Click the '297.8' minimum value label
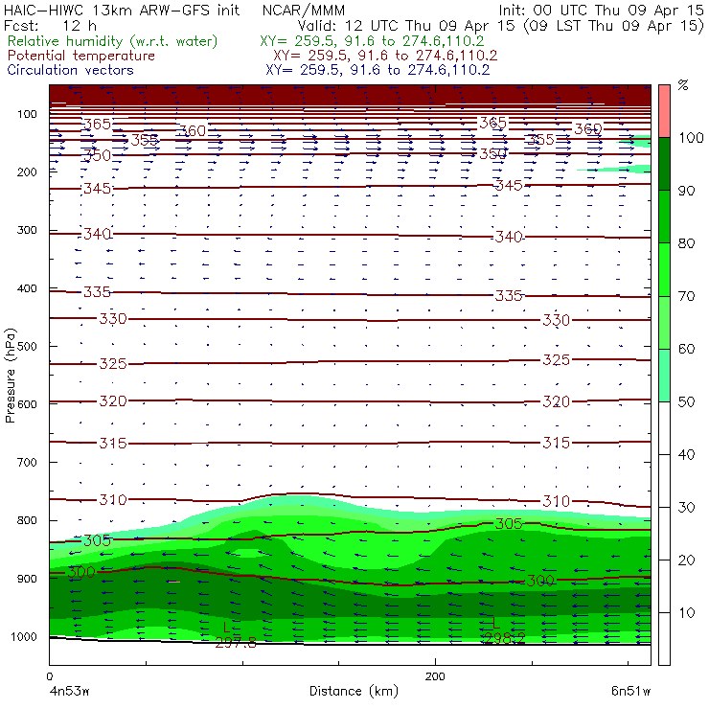This screenshot has height=709, width=709. [235, 643]
